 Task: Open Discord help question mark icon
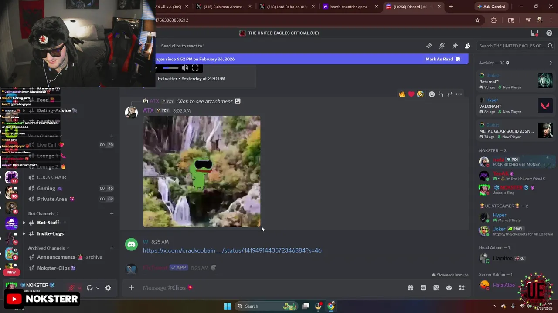click(549, 33)
